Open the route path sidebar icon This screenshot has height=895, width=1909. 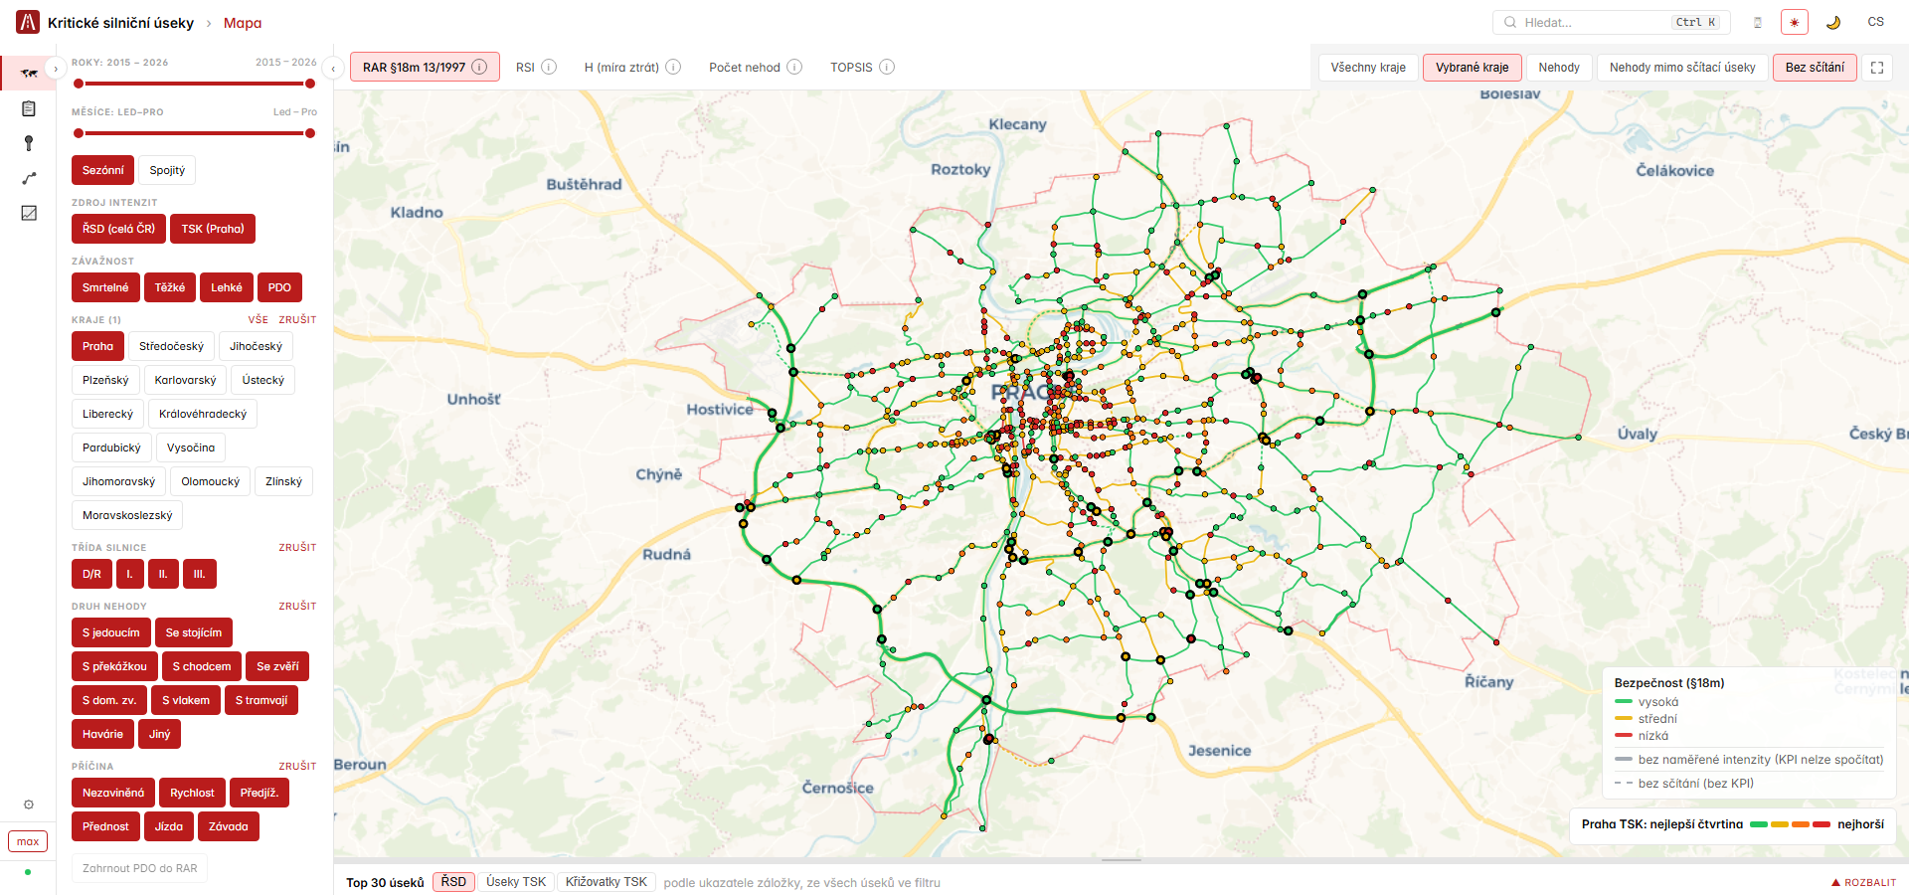29,178
